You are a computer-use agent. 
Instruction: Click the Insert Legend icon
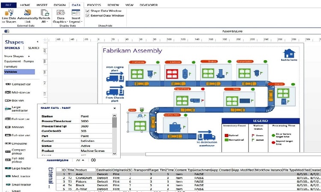click(x=76, y=12)
